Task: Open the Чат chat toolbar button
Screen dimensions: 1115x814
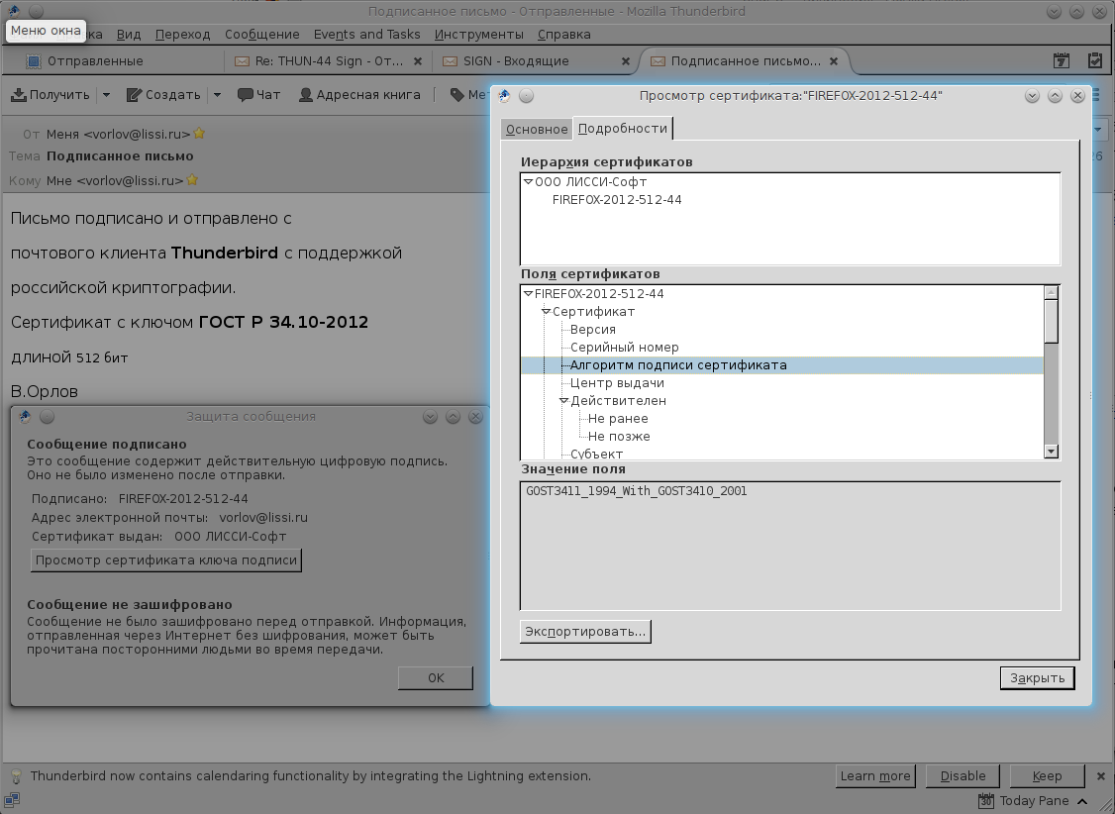Action: pos(258,94)
